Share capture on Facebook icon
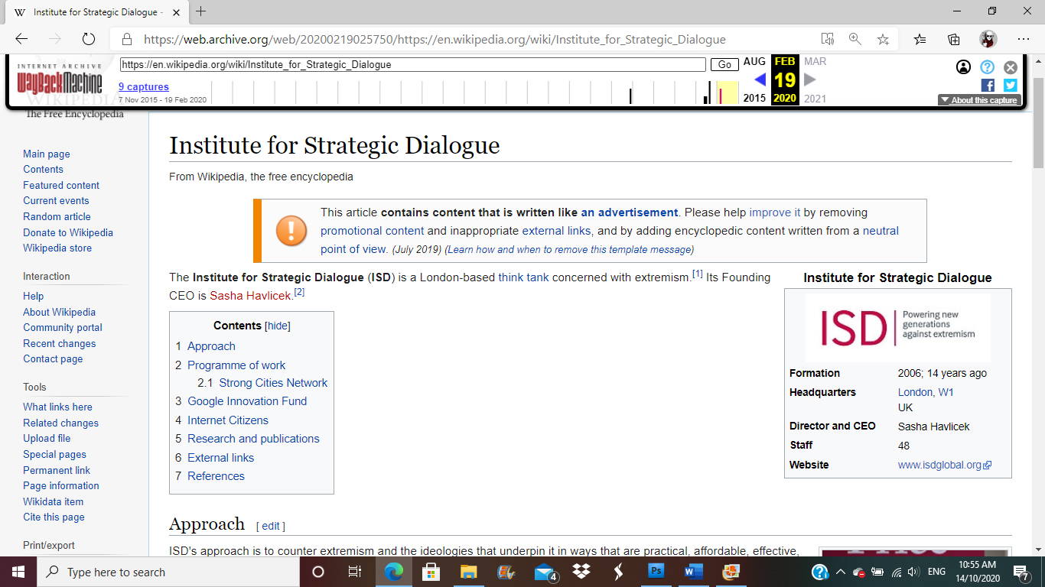 pos(988,86)
